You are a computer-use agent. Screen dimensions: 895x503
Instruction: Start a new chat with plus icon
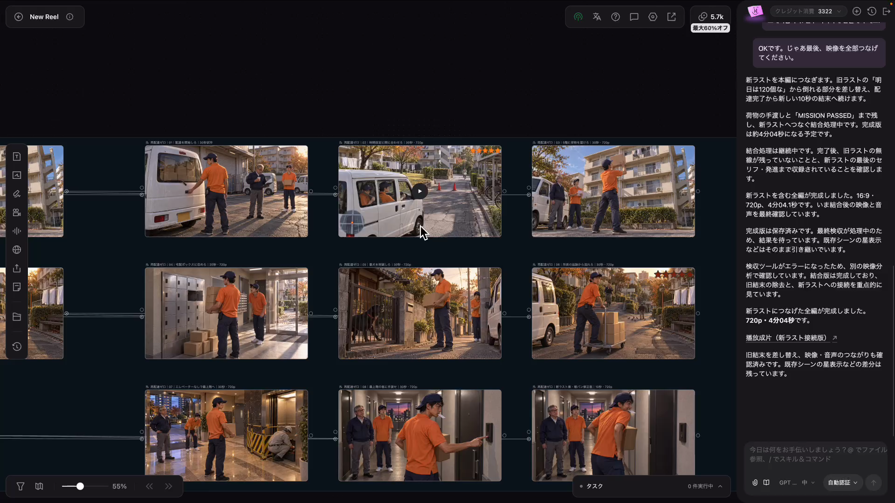point(857,11)
